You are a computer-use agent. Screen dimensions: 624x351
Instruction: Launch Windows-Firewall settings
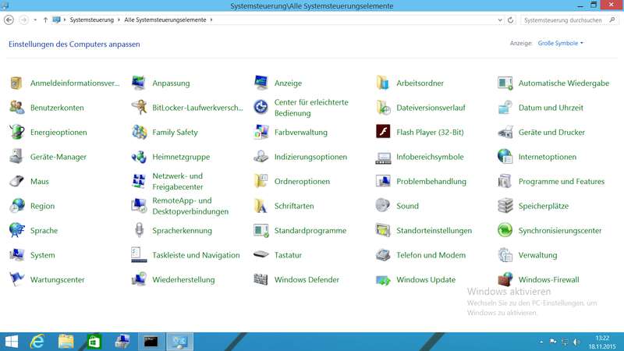click(x=548, y=280)
